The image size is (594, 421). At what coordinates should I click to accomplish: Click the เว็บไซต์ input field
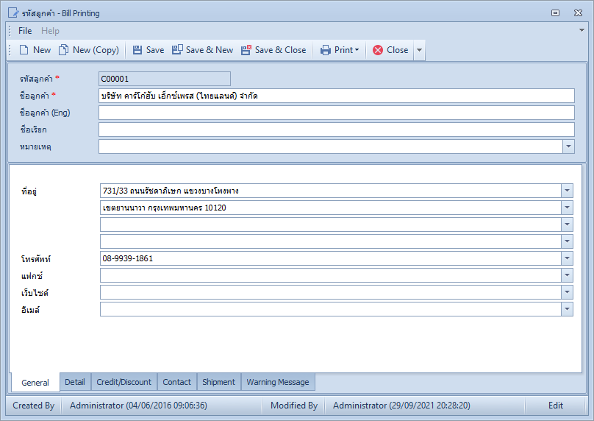(330, 292)
